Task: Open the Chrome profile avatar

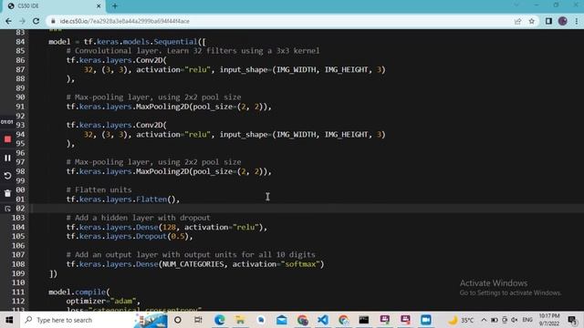Action: (563, 21)
